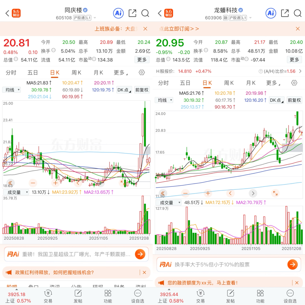Select 日K tab on 龙蟠科技 chart
Screen dimensions: 305x305
pos(207,83)
